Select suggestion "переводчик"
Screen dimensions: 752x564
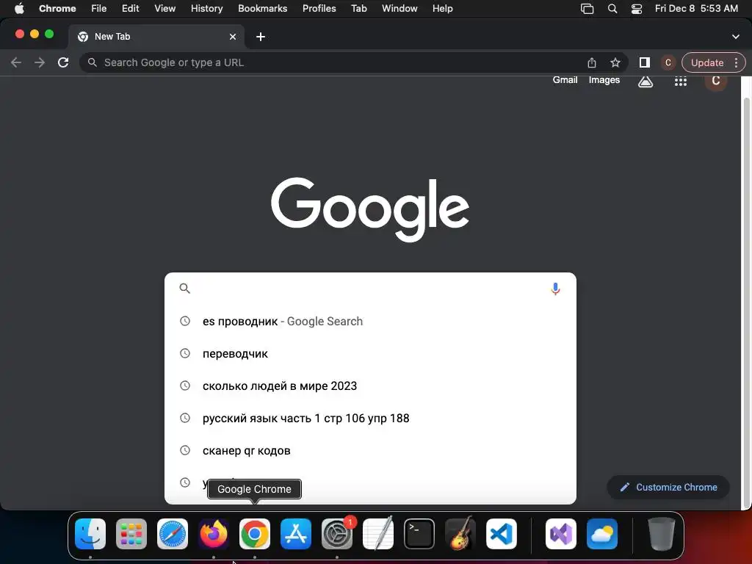click(x=370, y=353)
